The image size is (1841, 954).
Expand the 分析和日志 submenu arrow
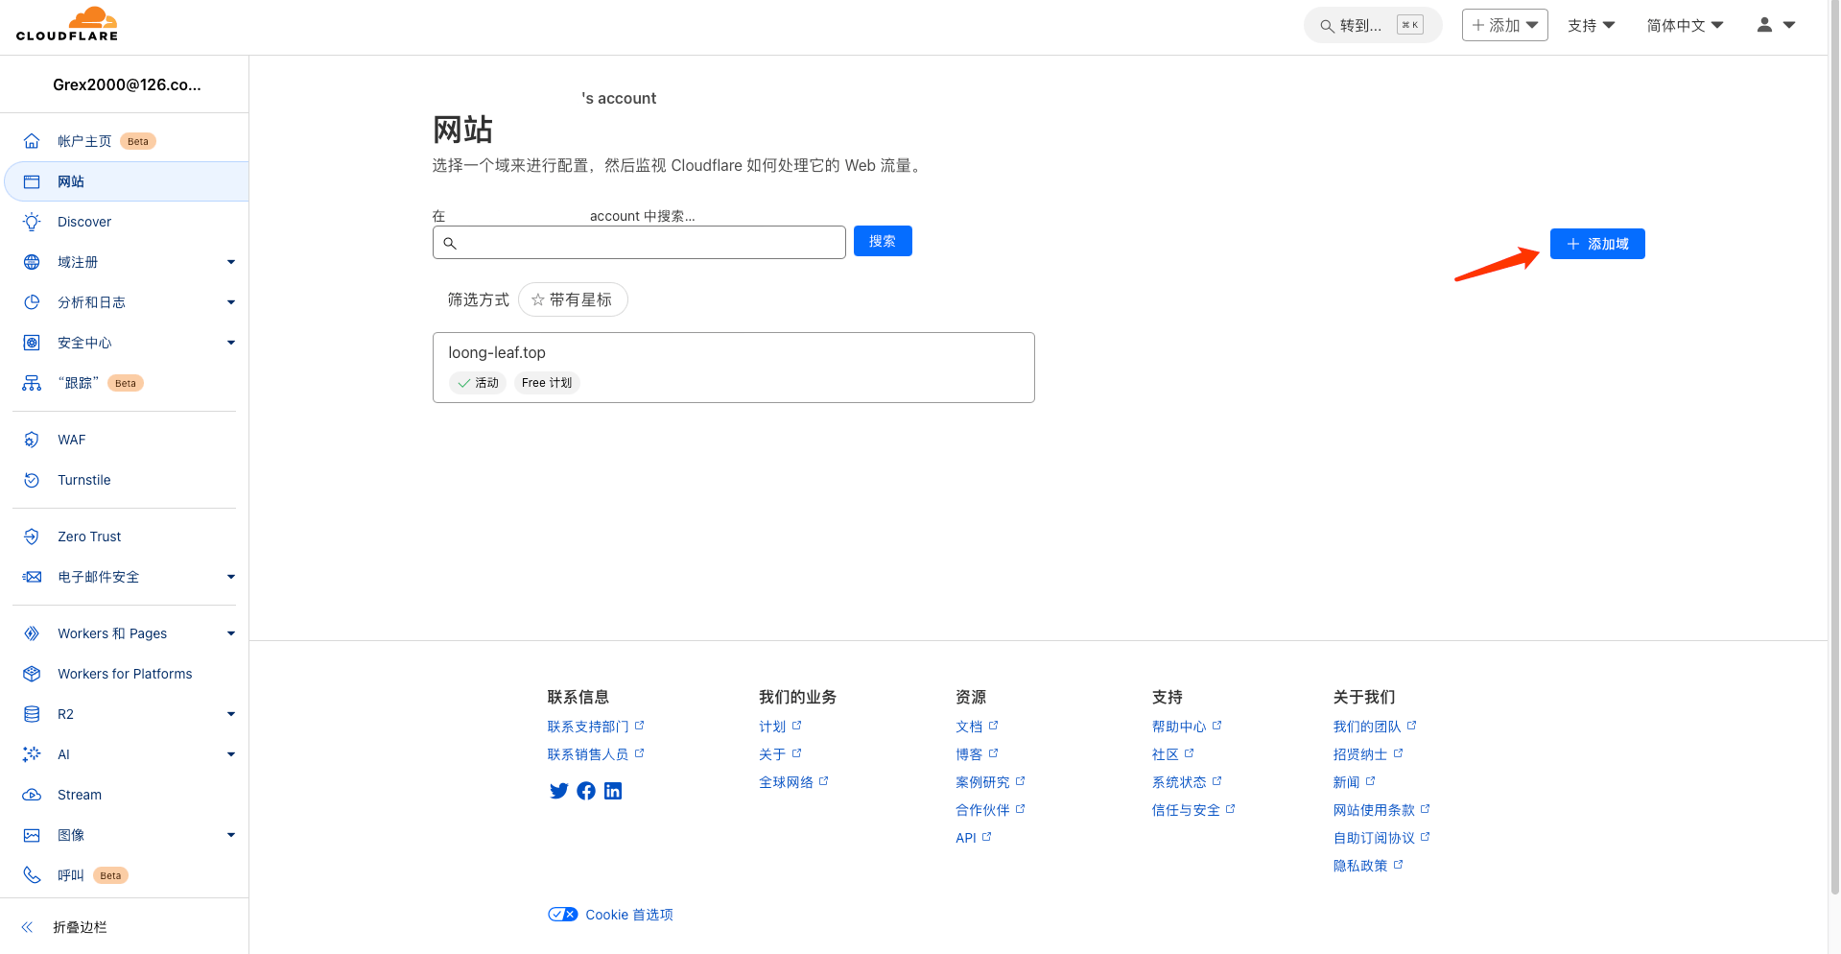tap(231, 302)
